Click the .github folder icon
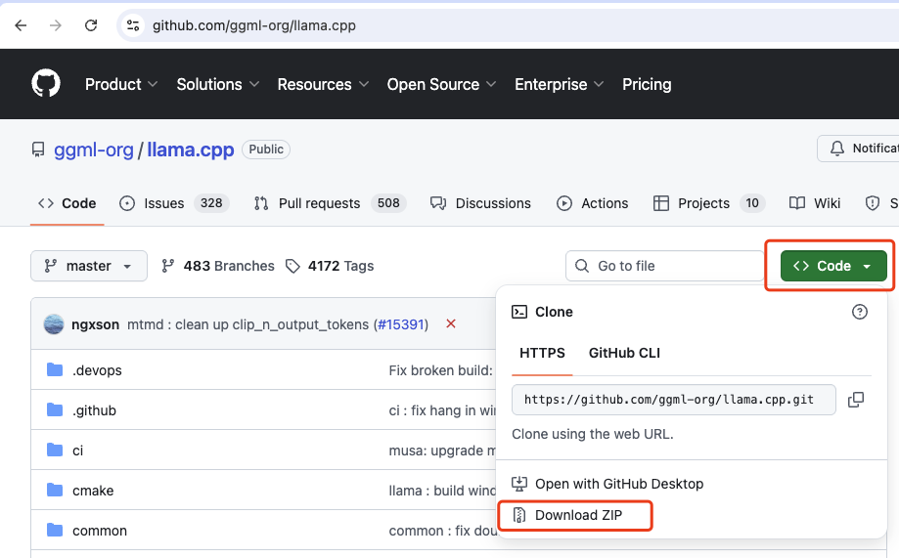This screenshot has width=899, height=558. tap(55, 409)
